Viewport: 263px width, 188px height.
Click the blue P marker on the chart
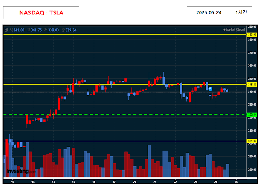[210, 89]
